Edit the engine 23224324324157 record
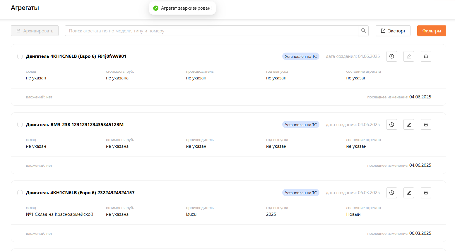This screenshot has height=252, width=455. click(409, 193)
